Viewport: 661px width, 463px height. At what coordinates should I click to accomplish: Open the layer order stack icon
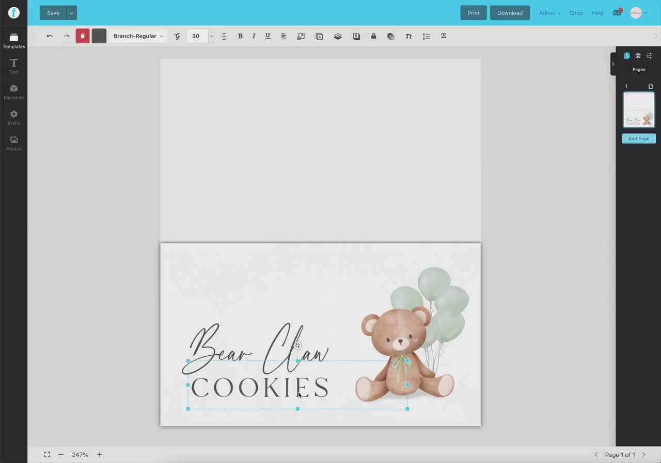[338, 36]
